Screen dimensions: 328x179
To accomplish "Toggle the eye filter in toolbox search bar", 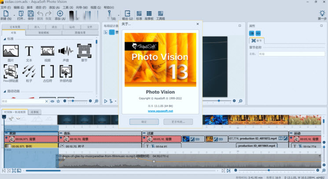I will (x=52, y=101).
